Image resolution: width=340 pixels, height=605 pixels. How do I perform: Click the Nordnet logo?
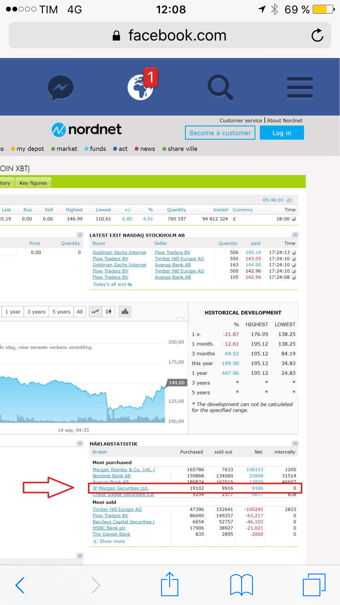click(x=86, y=129)
